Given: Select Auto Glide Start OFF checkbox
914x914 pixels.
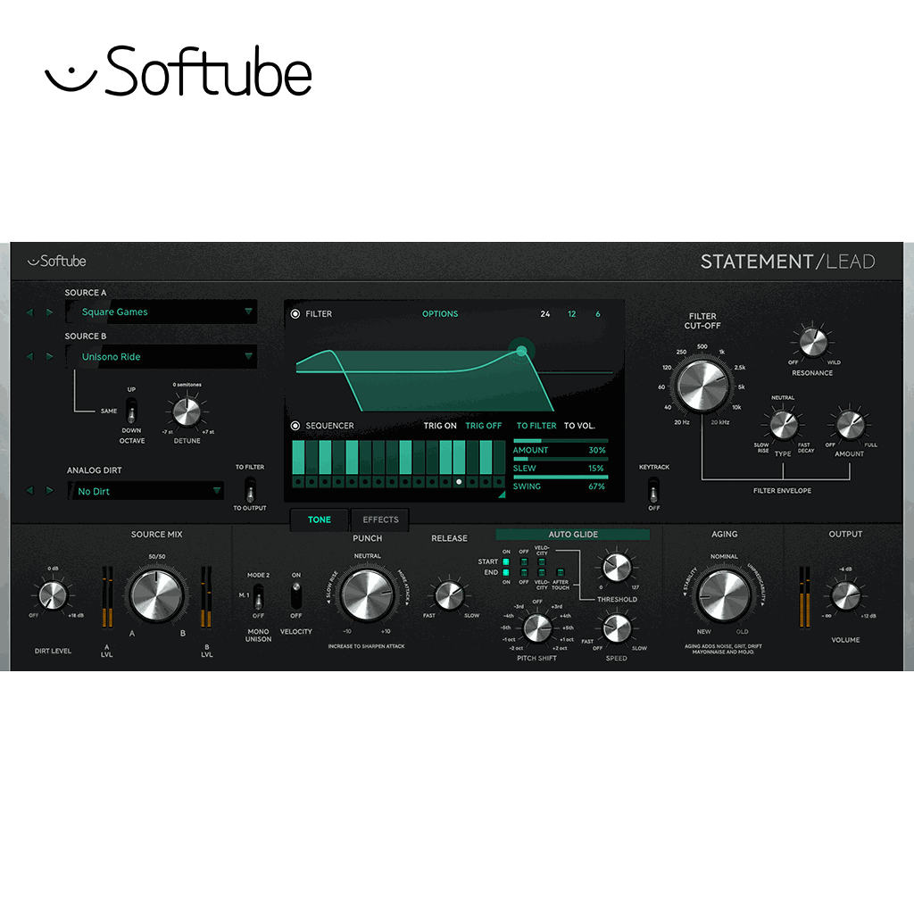Looking at the screenshot, I should [524, 562].
